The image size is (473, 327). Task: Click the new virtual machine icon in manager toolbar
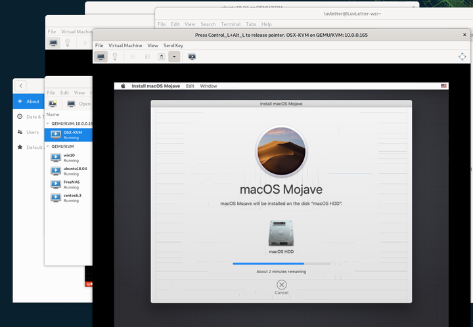[53, 104]
